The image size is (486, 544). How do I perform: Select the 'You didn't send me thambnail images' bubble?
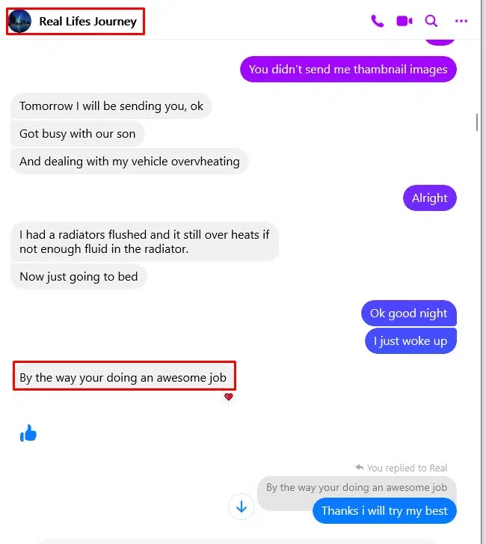348,70
